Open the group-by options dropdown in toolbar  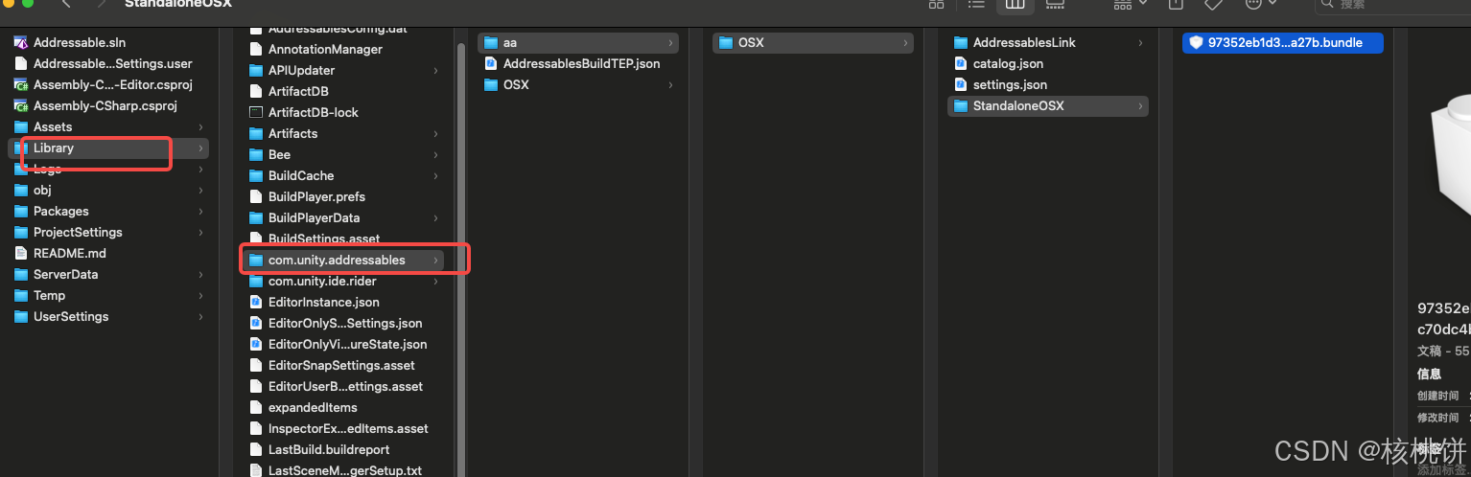coord(1131,4)
